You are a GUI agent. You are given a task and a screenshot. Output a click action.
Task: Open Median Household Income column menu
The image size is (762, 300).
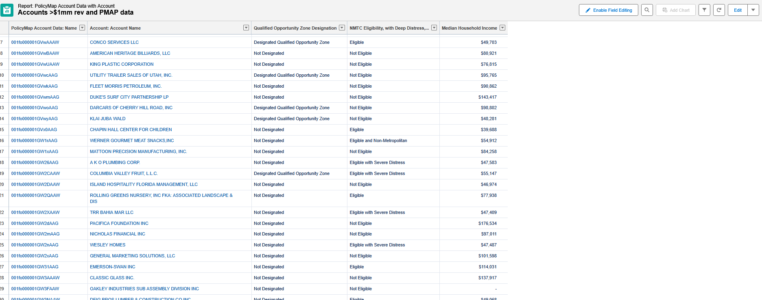tap(502, 28)
